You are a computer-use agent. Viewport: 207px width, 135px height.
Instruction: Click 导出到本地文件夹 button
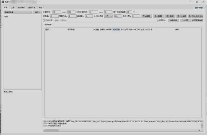pos(196,16)
